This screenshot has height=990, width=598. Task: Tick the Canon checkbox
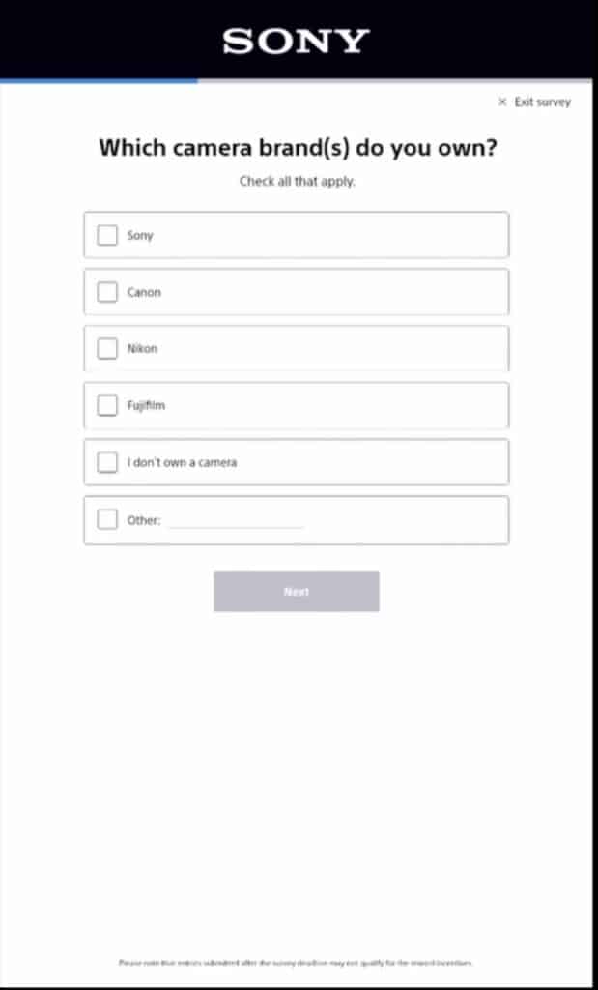107,292
